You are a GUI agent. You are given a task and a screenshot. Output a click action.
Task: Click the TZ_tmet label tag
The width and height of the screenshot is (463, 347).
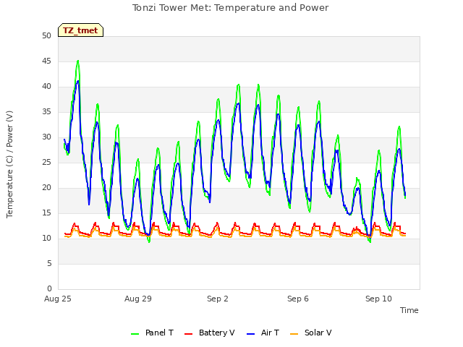[80, 30]
